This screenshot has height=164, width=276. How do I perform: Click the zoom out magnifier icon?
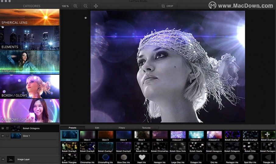(86, 6)
